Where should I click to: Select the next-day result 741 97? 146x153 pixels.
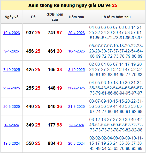55,33
